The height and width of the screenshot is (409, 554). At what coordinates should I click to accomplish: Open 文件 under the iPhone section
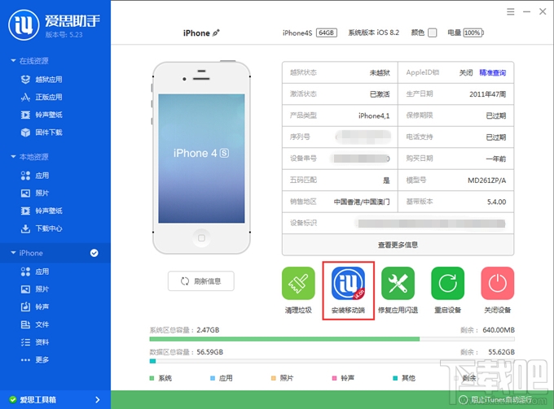35,324
